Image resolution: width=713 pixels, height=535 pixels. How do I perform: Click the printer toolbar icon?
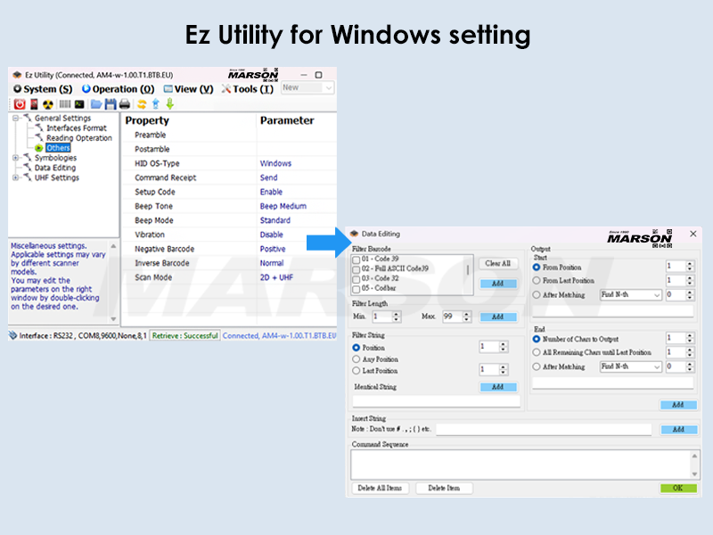pos(125,104)
